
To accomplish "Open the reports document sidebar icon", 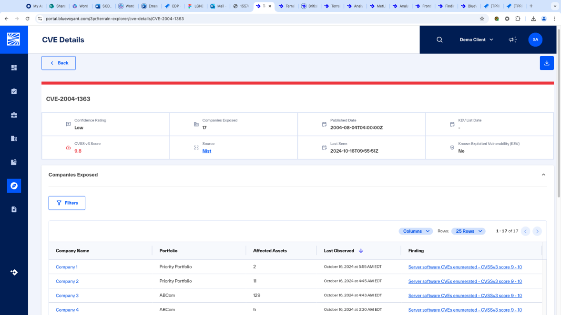I will [x=14, y=209].
